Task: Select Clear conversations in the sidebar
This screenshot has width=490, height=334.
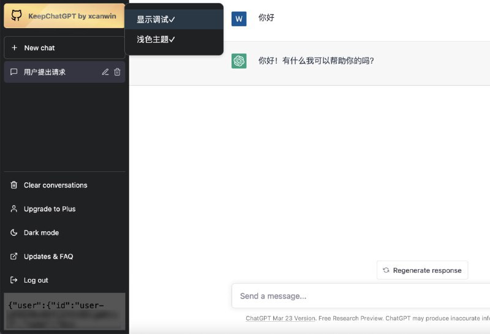Action: 55,185
